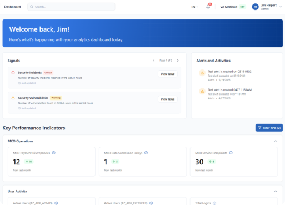Open Jim Halpert account menu chevron
Screen dimensions: 285x205
point(281,7)
